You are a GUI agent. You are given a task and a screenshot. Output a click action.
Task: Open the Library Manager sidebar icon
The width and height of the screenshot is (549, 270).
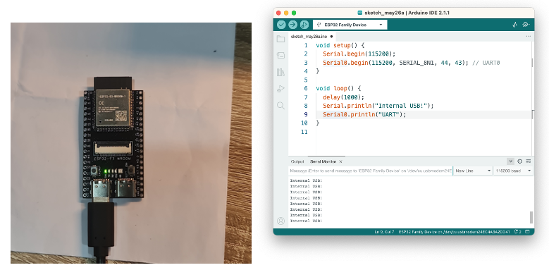coord(280,72)
